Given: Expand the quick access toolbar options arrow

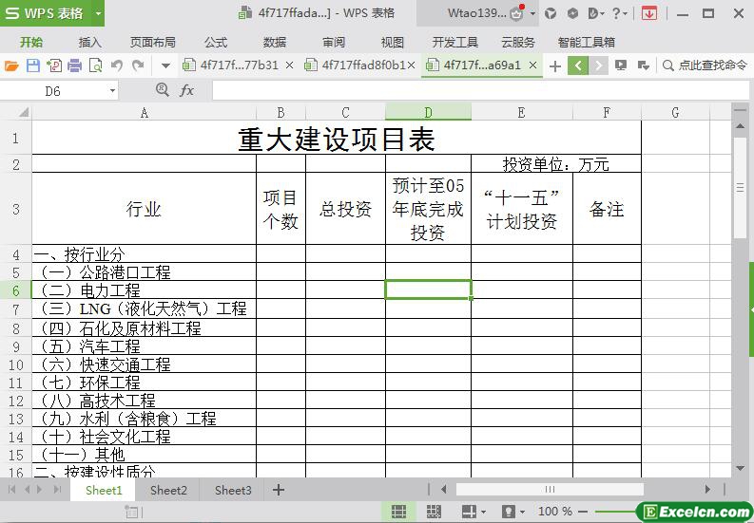Looking at the screenshot, I should click(165, 65).
